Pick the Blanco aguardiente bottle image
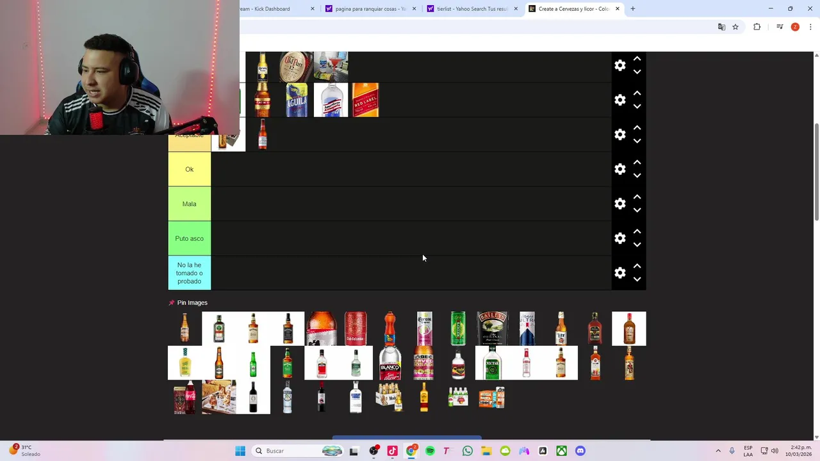The width and height of the screenshot is (820, 461). tap(390, 363)
